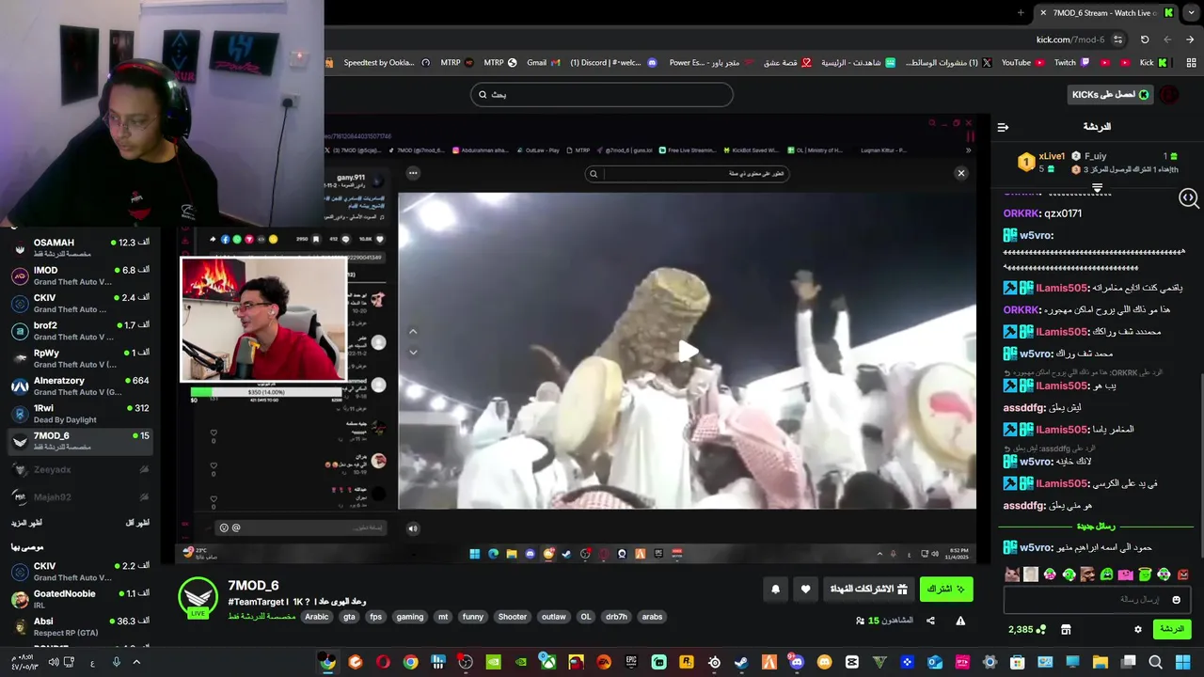Click the heart follow icon
Screen dimensions: 1204x677
click(805, 590)
